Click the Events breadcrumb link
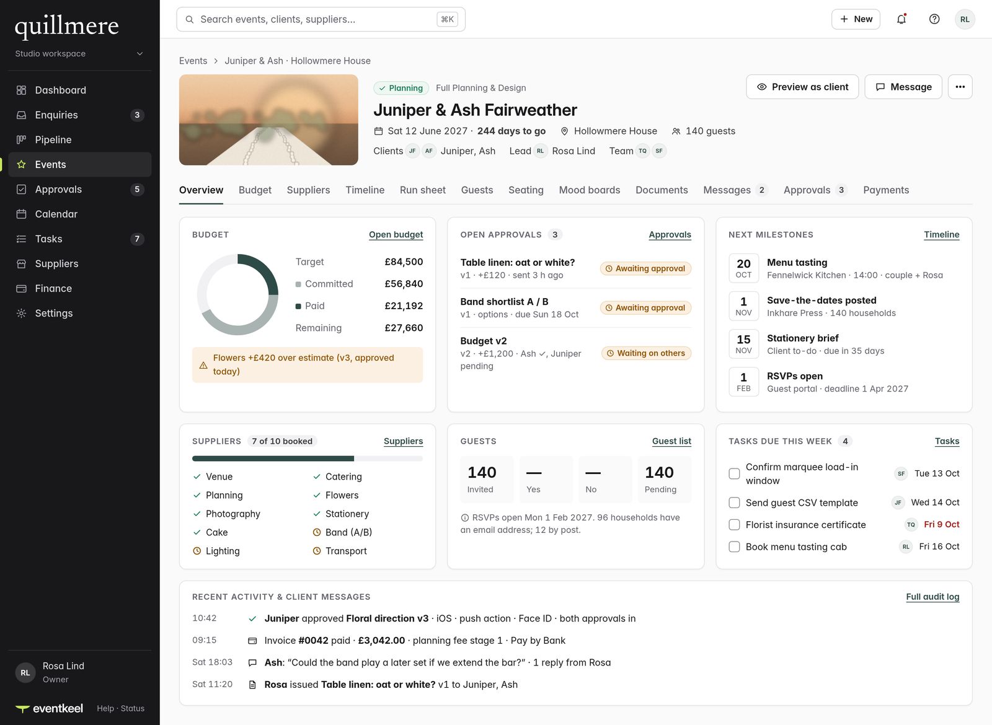Viewport: 992px width, 725px height. pyautogui.click(x=193, y=61)
